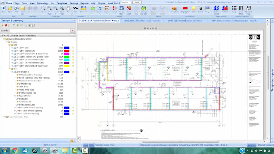This screenshot has height=154, width=274.
Task: Click the Array grid icon
Action: point(234,8)
